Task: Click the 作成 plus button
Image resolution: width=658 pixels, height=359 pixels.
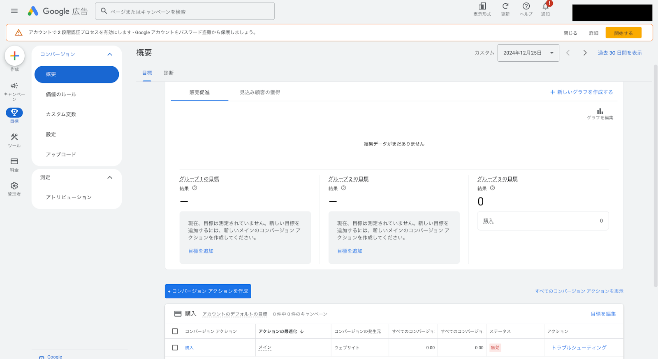Action: (x=14, y=56)
